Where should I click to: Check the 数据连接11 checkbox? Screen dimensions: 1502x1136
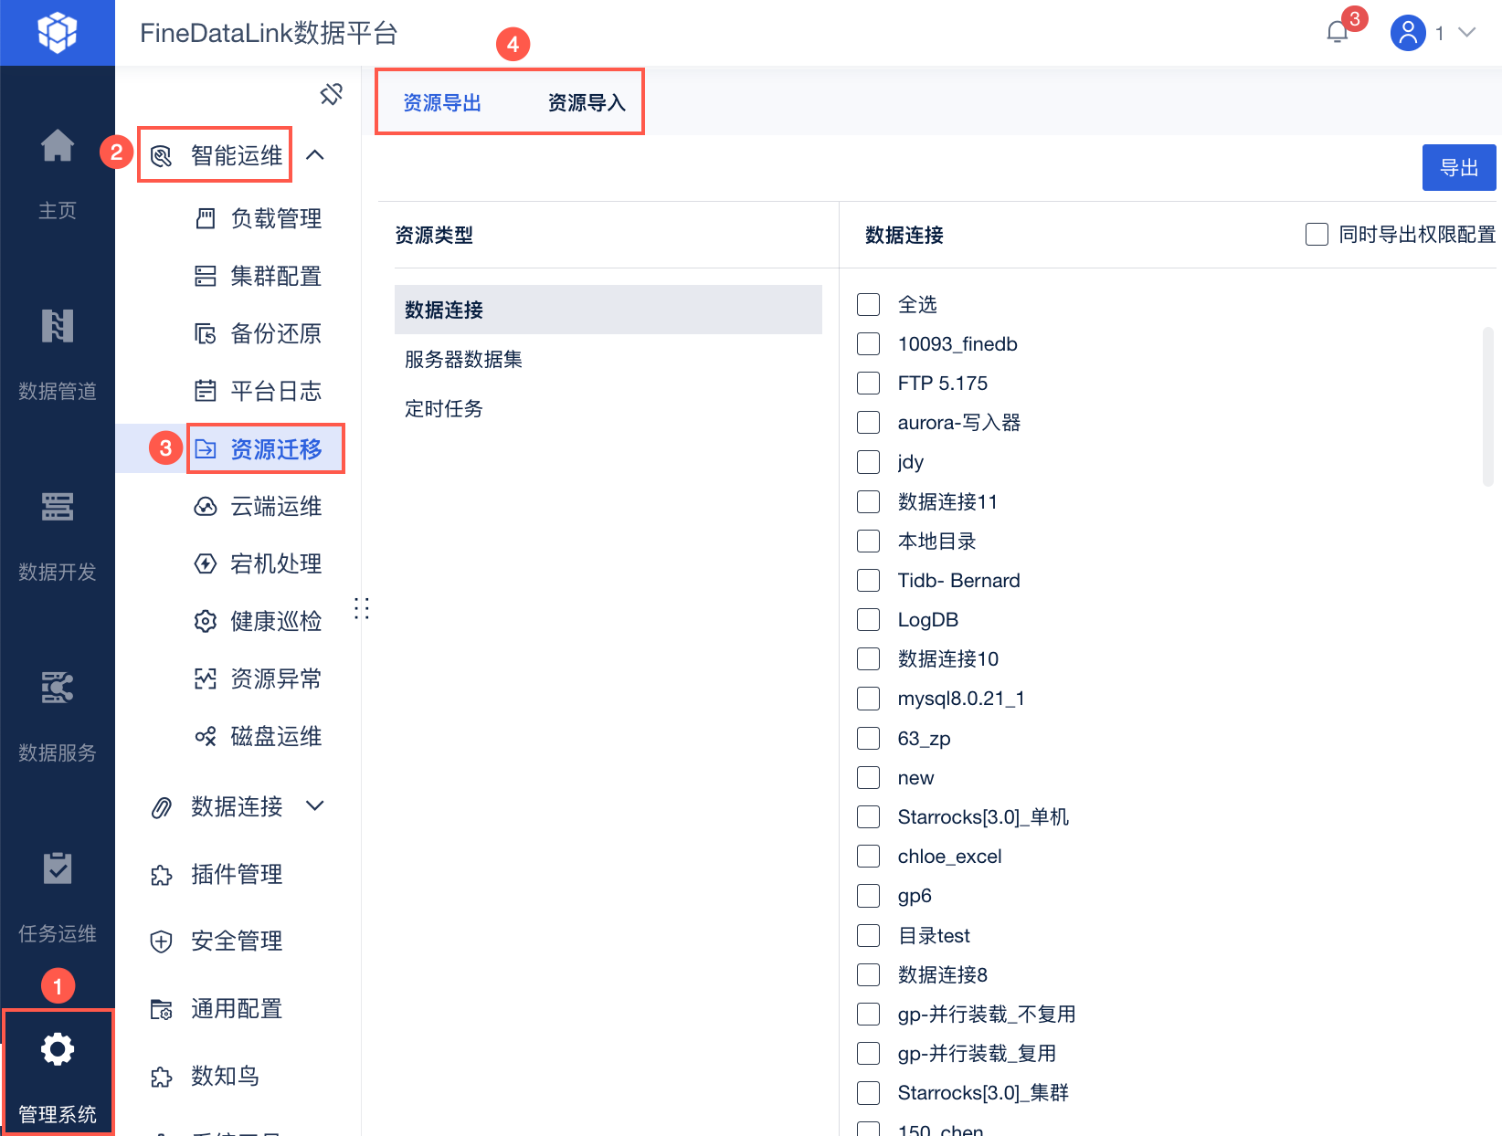869,501
